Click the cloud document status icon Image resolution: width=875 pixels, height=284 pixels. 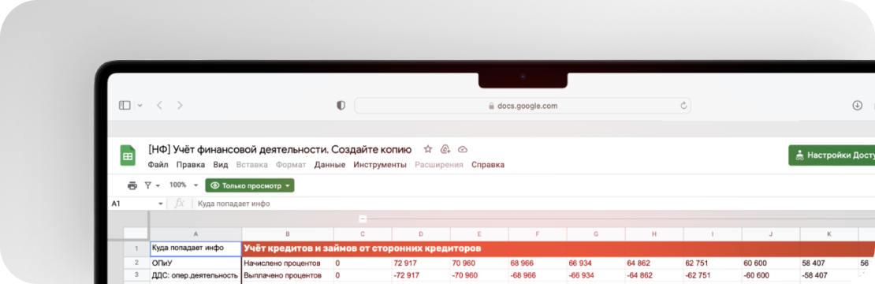pyautogui.click(x=463, y=150)
